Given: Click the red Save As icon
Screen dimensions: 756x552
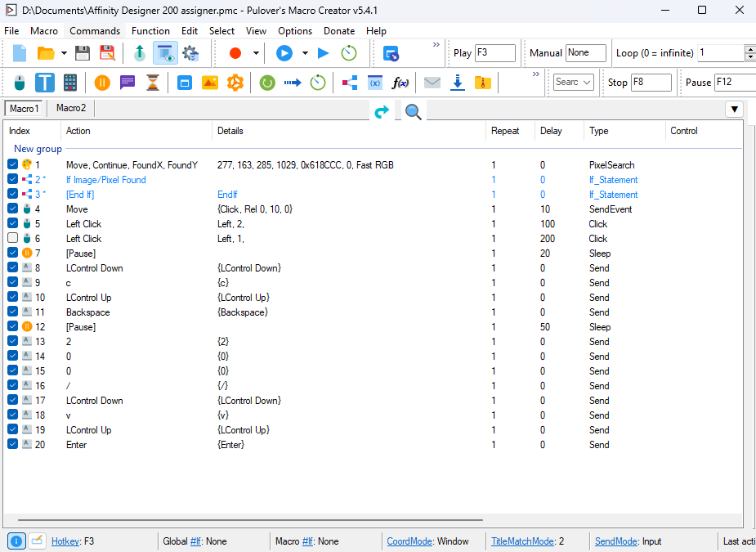Looking at the screenshot, I should tap(107, 53).
